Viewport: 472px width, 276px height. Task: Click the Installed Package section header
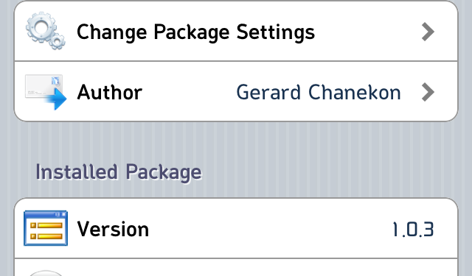(119, 172)
